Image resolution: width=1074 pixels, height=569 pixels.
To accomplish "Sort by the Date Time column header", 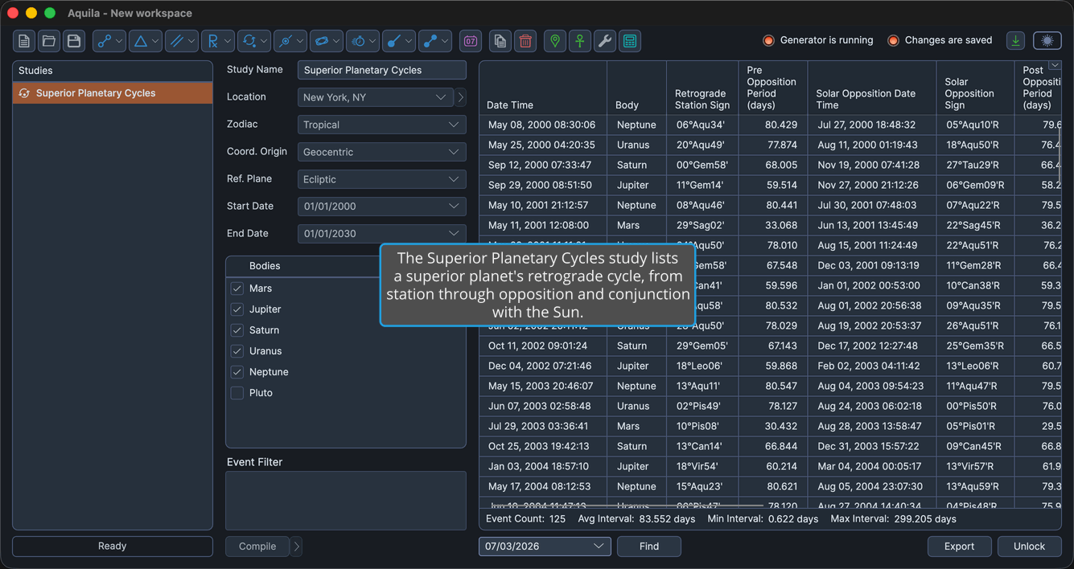I will [543, 88].
